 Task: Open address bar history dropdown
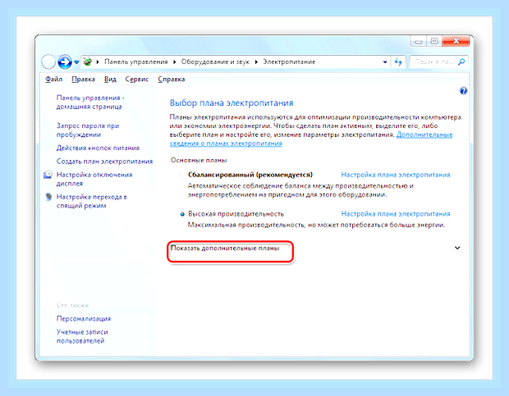(x=385, y=61)
